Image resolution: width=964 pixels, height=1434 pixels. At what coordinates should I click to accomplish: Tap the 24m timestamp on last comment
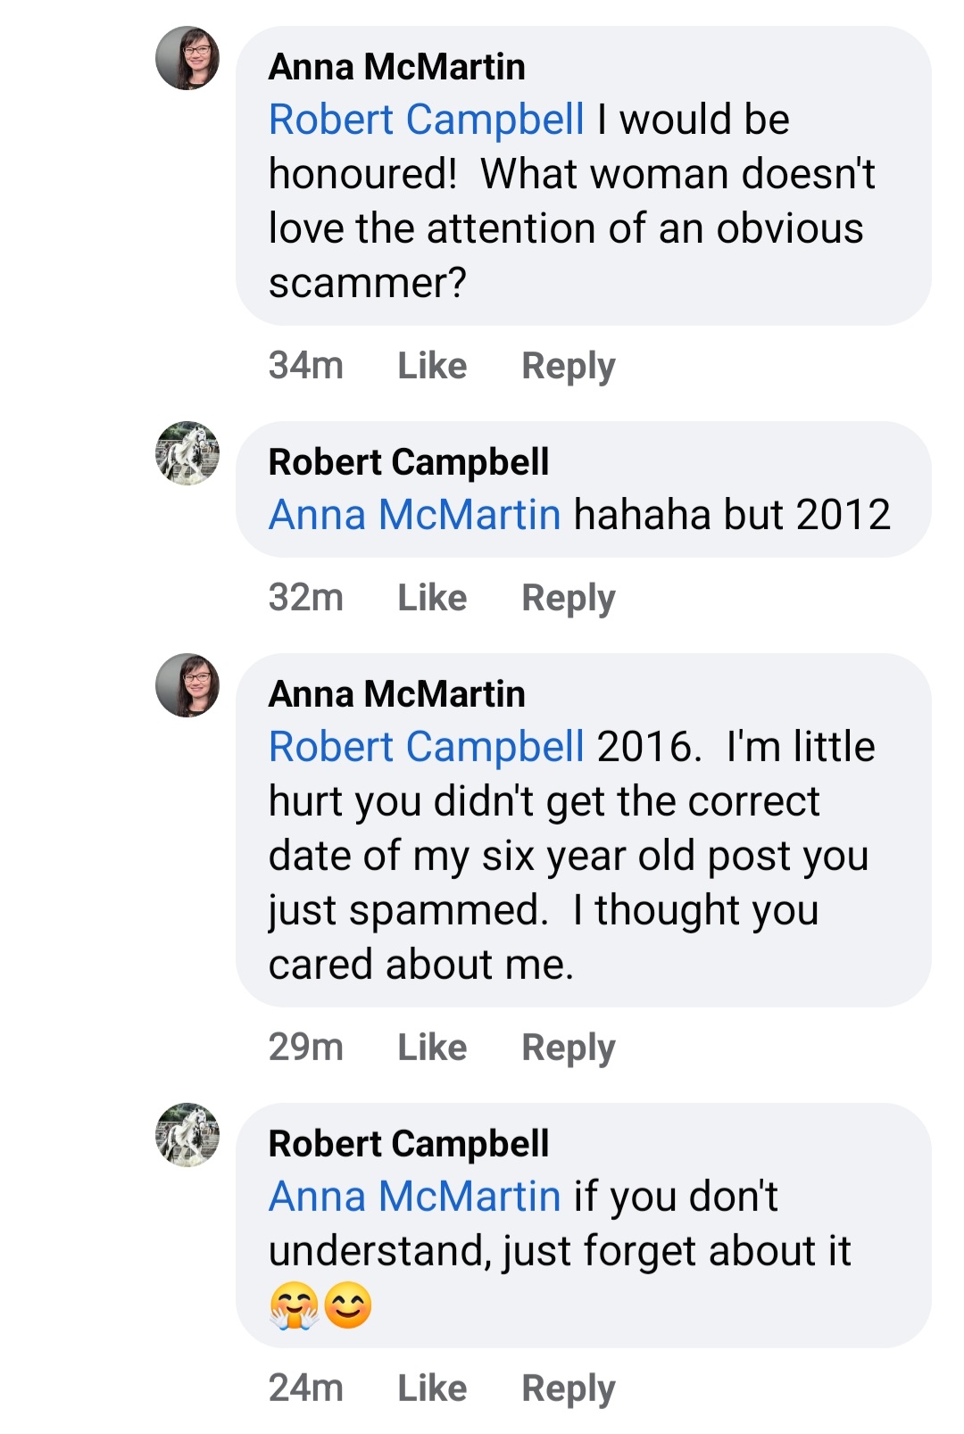coord(306,1388)
